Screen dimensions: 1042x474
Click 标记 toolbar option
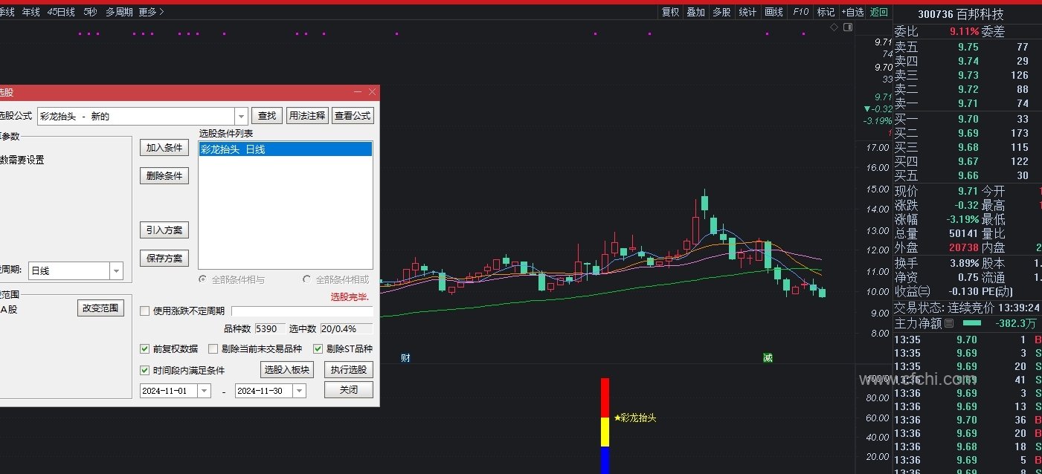click(x=826, y=12)
